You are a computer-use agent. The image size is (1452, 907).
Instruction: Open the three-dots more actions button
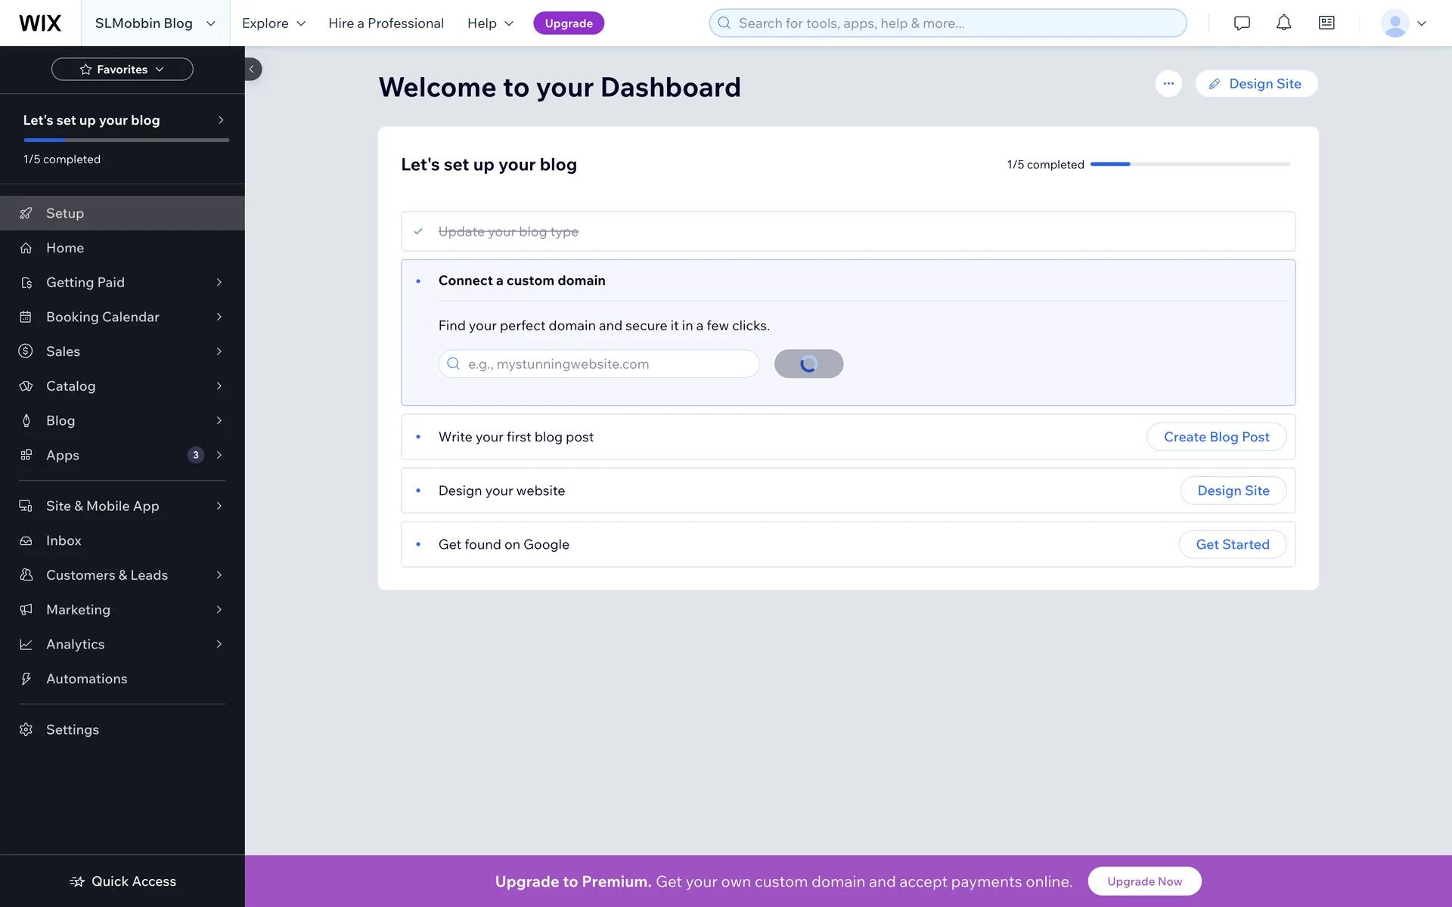pyautogui.click(x=1168, y=84)
